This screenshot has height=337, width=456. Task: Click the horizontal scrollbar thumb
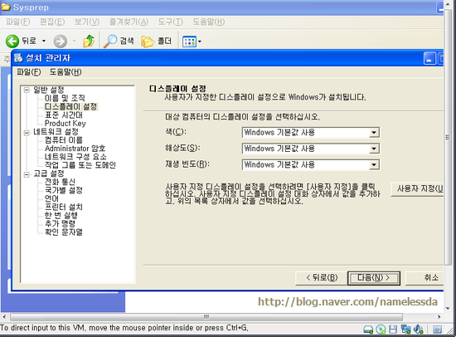click(x=206, y=316)
